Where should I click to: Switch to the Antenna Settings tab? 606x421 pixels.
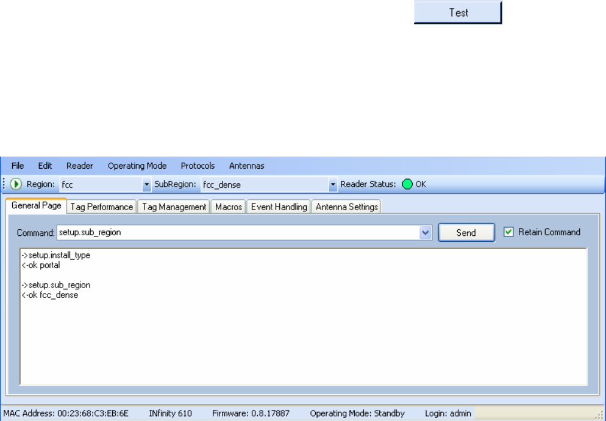click(x=347, y=207)
